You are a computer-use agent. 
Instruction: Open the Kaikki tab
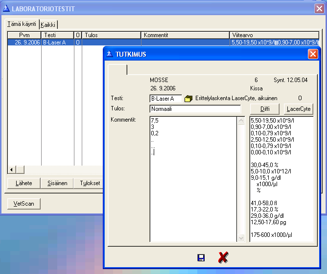[48, 25]
